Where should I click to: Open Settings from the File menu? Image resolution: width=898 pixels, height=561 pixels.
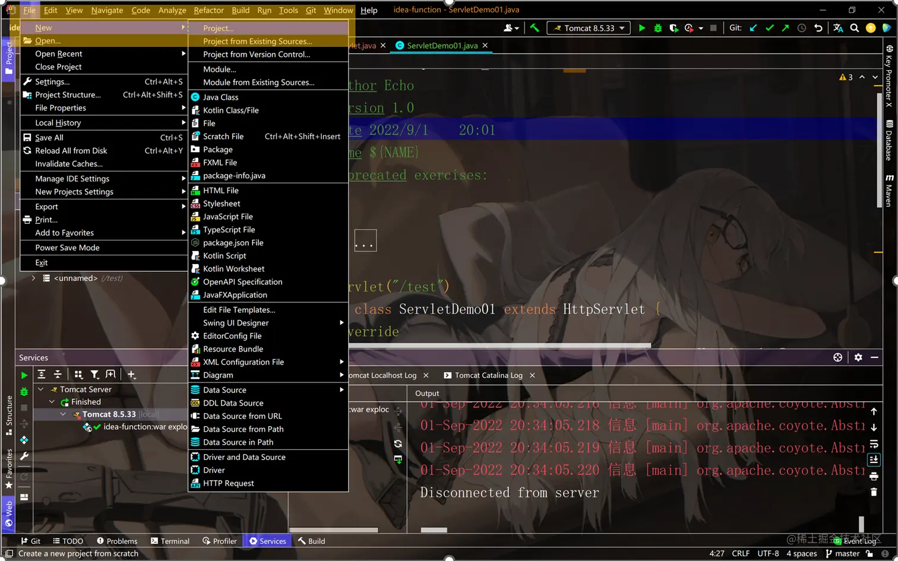pyautogui.click(x=103, y=82)
